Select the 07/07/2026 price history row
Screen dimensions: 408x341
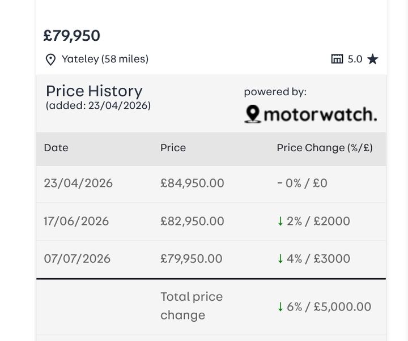pos(211,259)
